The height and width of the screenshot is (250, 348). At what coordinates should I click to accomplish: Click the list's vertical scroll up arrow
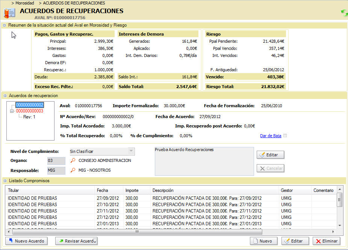340,190
